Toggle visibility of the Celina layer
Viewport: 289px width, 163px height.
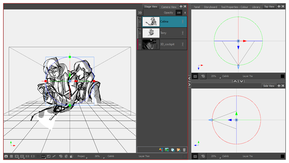140,18
